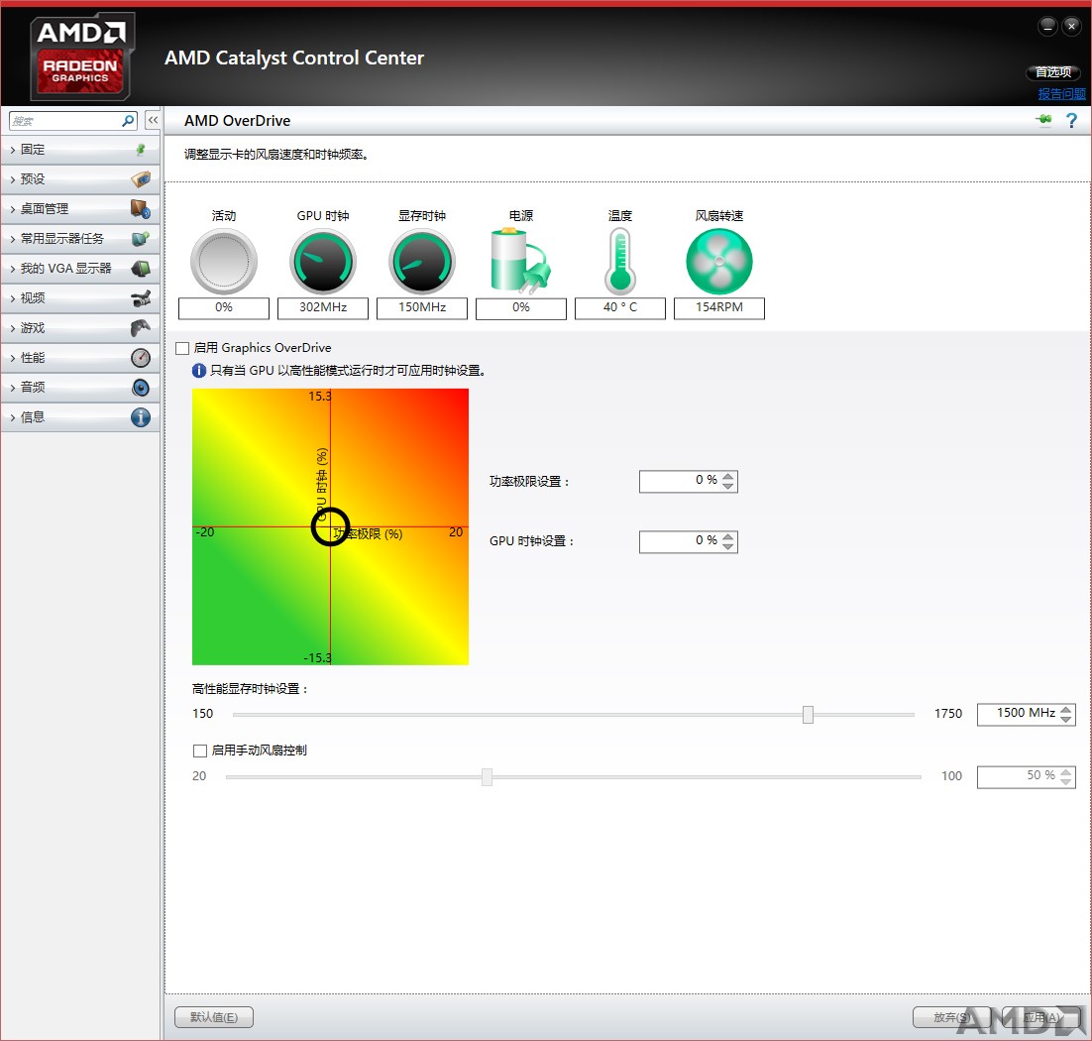Image resolution: width=1092 pixels, height=1041 pixels.
Task: Click the 154RPM fan speed reading
Action: [719, 308]
